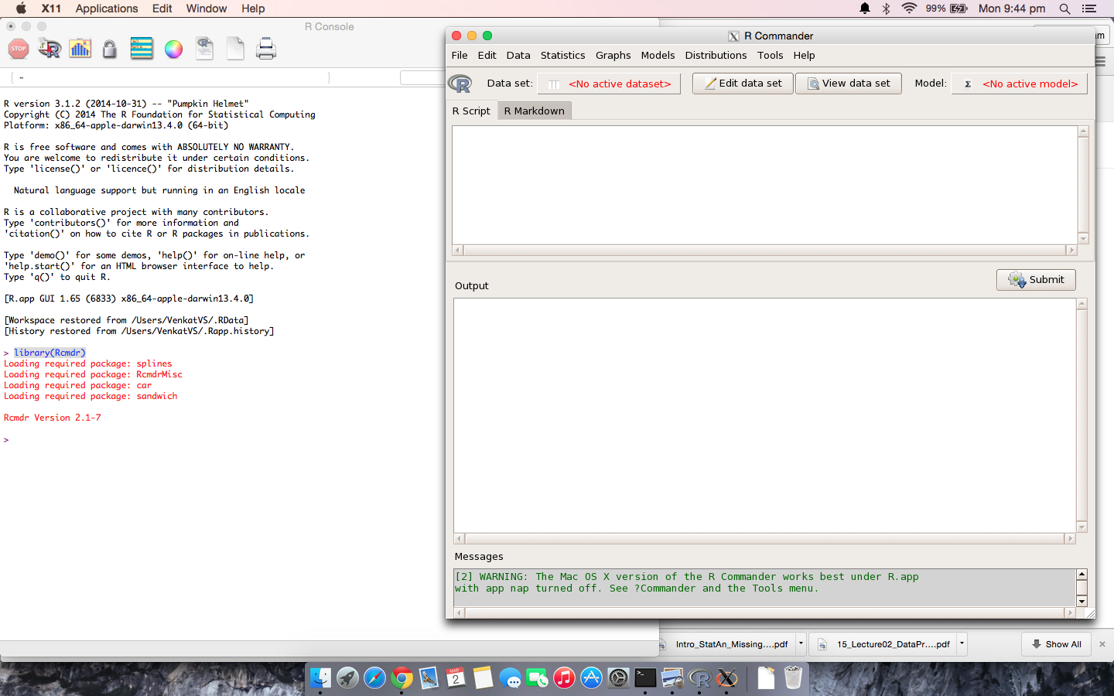The image size is (1114, 696).
Task: Open the Distributions menu
Action: pos(716,56)
